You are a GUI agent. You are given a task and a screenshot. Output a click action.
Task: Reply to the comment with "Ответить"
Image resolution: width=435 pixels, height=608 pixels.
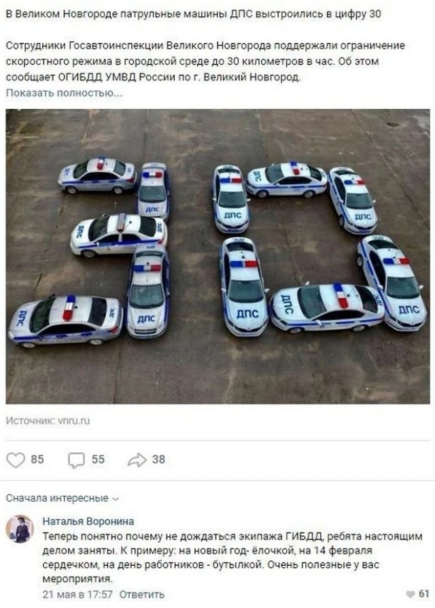142,594
